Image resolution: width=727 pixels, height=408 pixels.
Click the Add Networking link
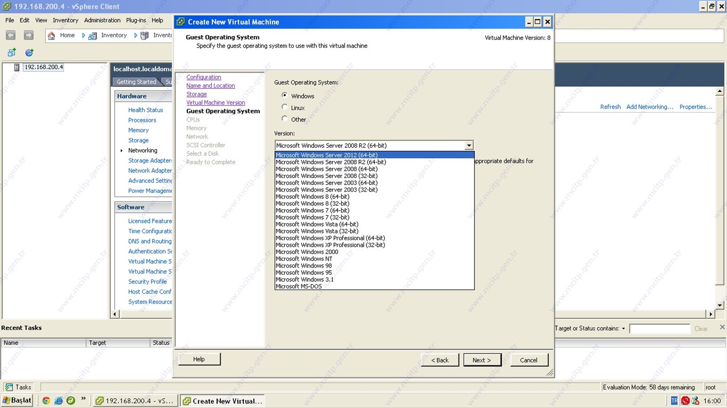click(650, 107)
